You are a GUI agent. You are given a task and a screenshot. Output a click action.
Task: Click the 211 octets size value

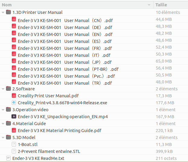click(x=166, y=158)
